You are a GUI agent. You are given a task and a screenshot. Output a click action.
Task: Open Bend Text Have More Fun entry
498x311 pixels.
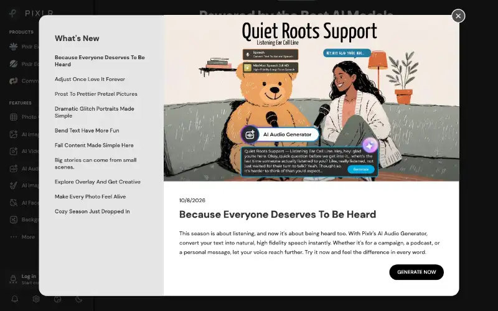[x=87, y=131]
